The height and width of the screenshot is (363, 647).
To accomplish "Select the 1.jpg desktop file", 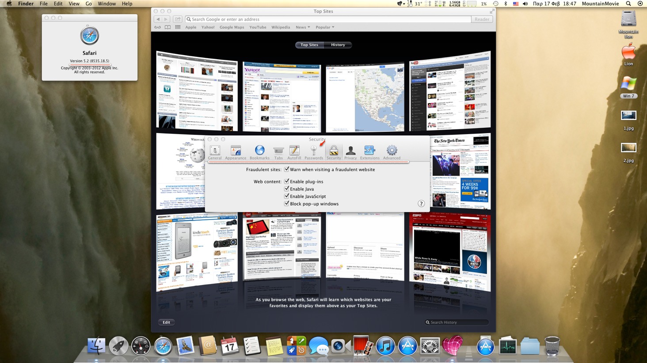I will pyautogui.click(x=628, y=120).
